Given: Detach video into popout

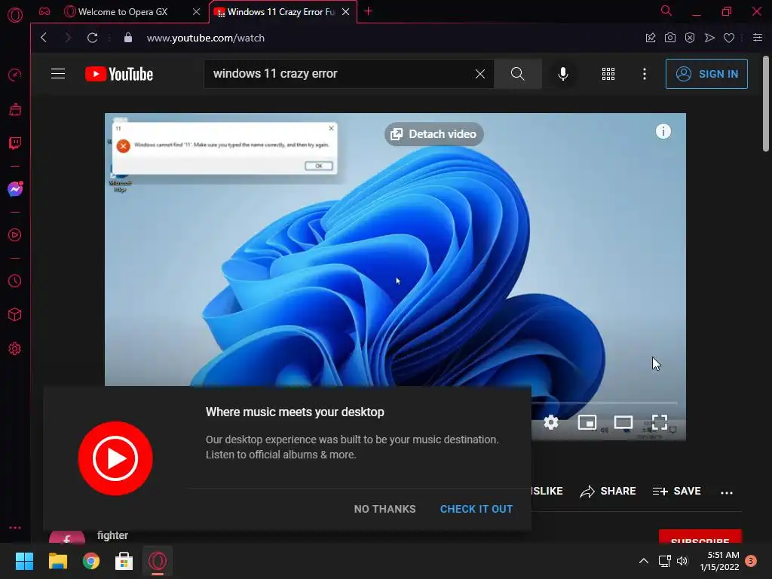Looking at the screenshot, I should 433,134.
